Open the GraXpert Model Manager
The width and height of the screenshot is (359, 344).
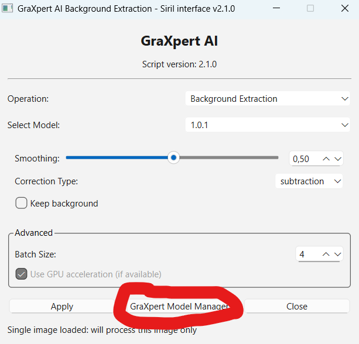(x=179, y=306)
